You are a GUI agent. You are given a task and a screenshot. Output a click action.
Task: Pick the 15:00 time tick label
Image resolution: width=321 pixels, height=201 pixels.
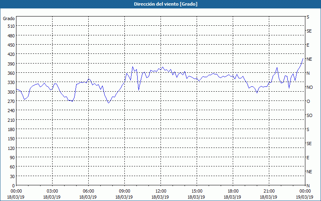(197, 191)
